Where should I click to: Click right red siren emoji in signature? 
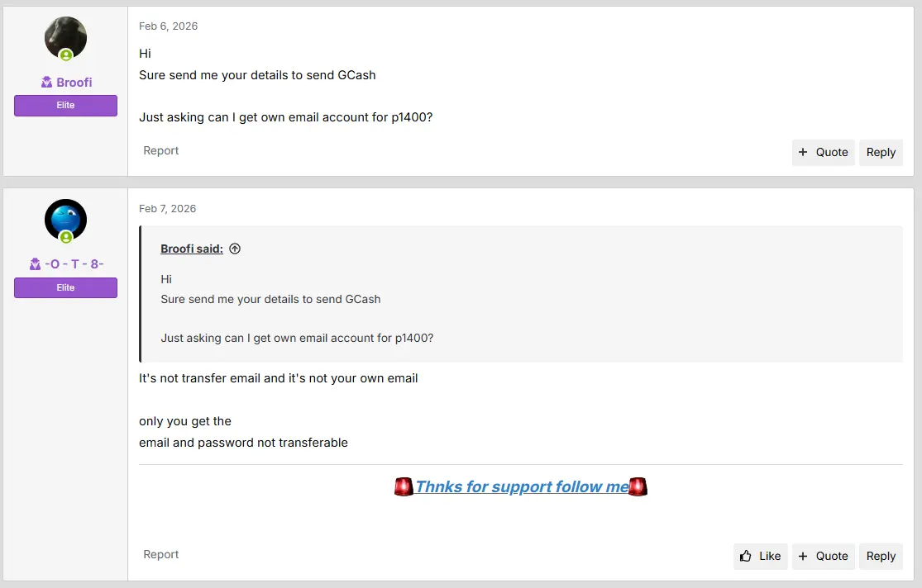638,487
